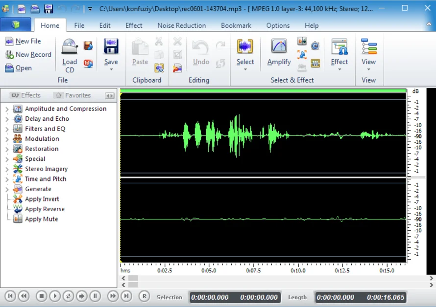This screenshot has width=436, height=307.
Task: Expand the Special category
Action: [x=7, y=159]
